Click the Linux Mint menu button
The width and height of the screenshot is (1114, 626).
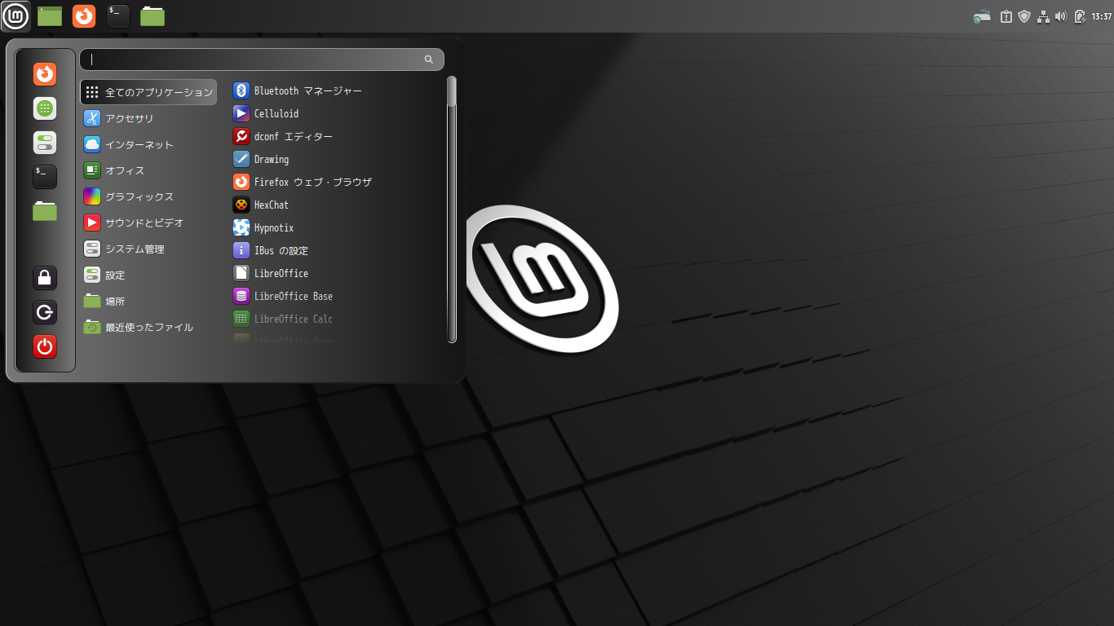point(15,15)
